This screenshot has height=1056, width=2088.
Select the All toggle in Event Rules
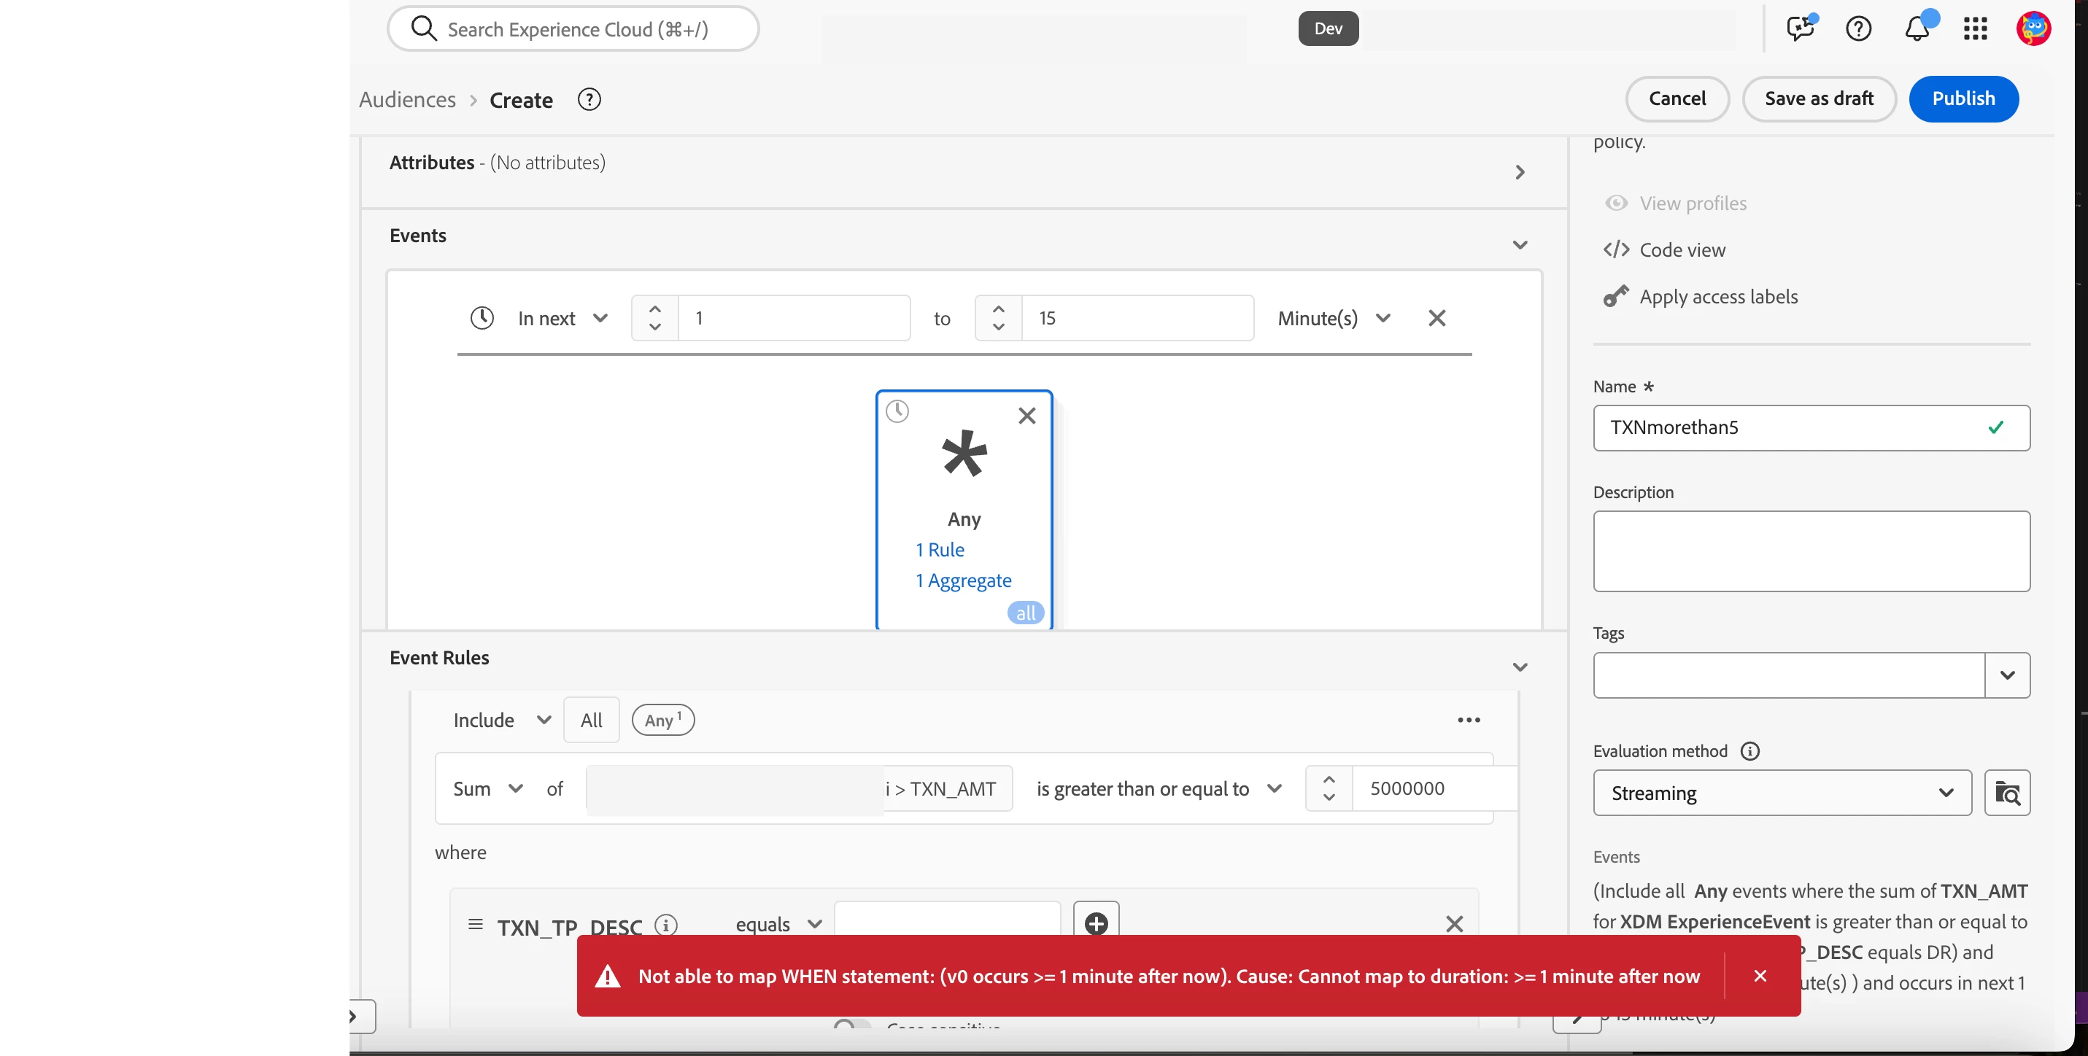coord(591,720)
